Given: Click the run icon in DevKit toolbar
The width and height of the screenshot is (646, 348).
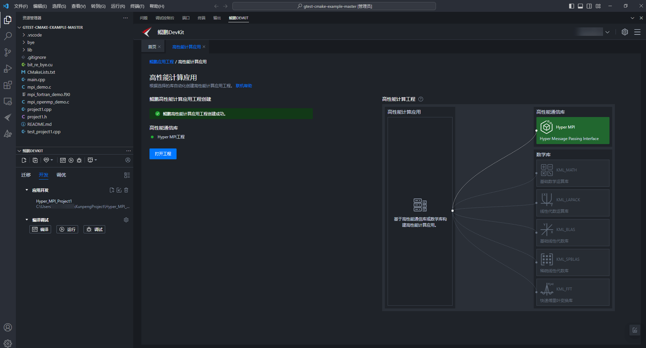Looking at the screenshot, I should pyautogui.click(x=71, y=160).
